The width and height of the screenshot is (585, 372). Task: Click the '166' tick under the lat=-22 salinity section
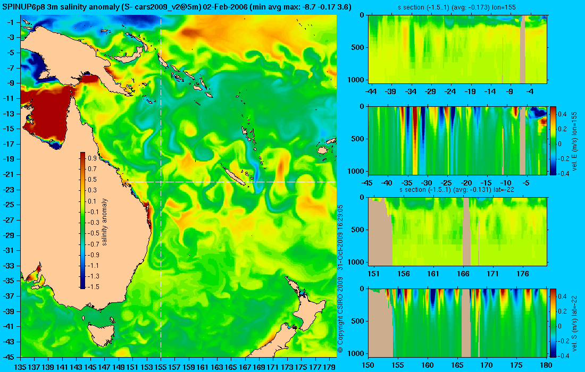pyautogui.click(x=463, y=274)
